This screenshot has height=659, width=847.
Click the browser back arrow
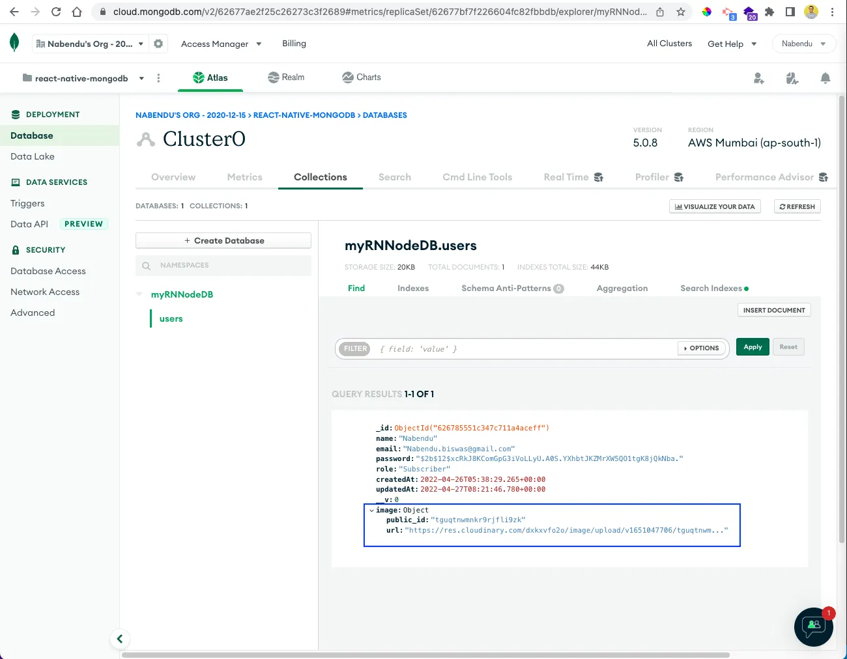[x=14, y=12]
